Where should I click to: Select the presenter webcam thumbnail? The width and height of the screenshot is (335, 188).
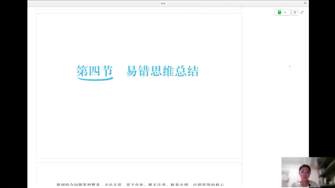tap(308, 172)
